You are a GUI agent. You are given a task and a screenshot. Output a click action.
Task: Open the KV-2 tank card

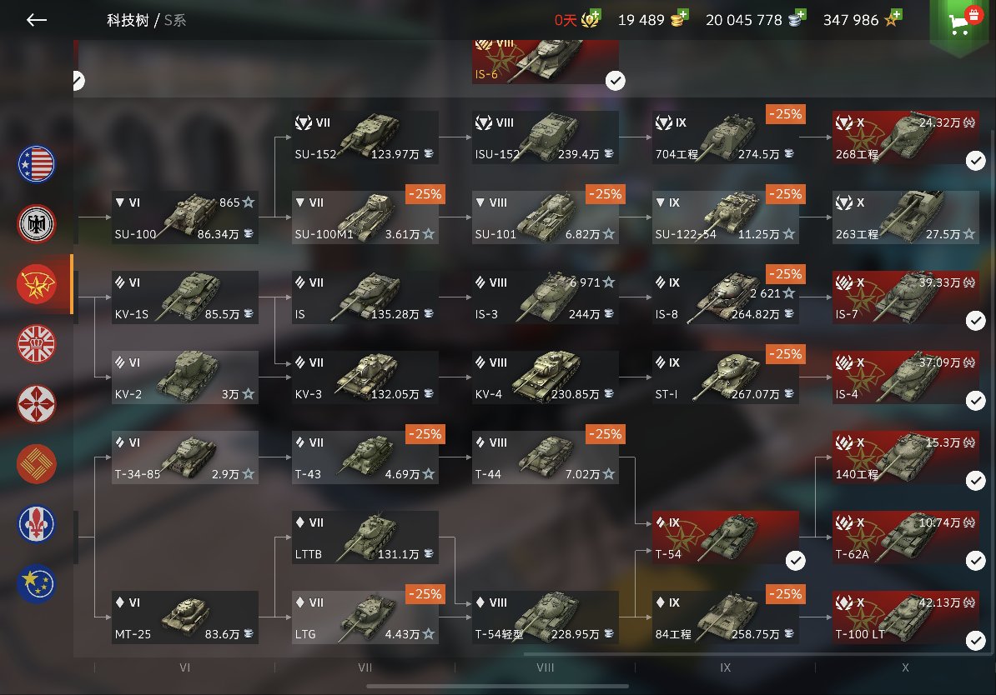[185, 377]
